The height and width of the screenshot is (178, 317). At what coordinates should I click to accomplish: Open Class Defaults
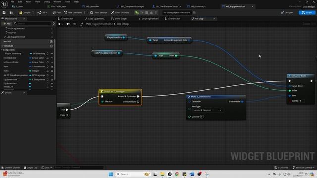(x=120, y=13)
